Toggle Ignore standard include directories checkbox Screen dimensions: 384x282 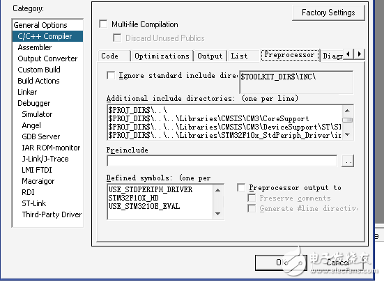coord(111,75)
